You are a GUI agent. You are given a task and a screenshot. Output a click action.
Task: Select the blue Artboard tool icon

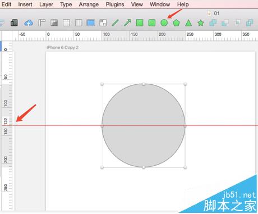(91, 23)
